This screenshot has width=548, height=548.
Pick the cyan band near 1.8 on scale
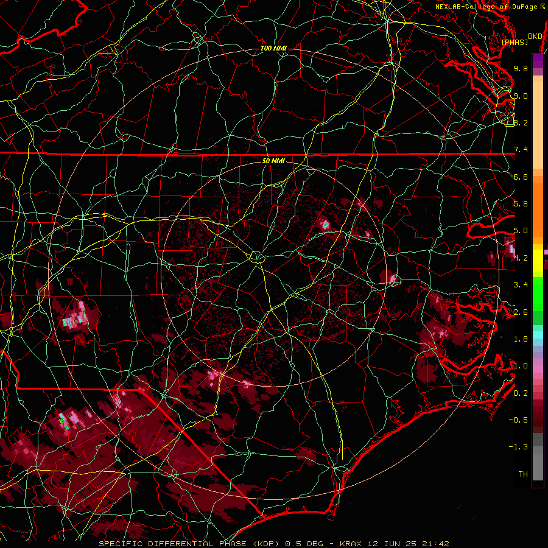coord(538,335)
